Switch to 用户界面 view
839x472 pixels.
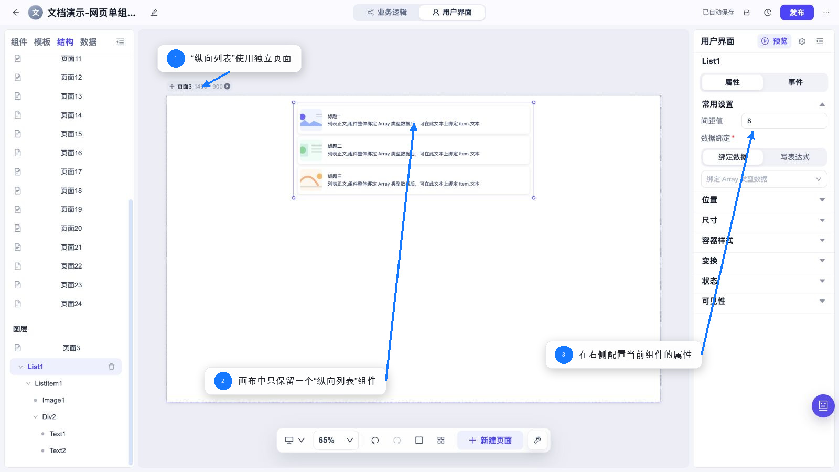tap(452, 12)
